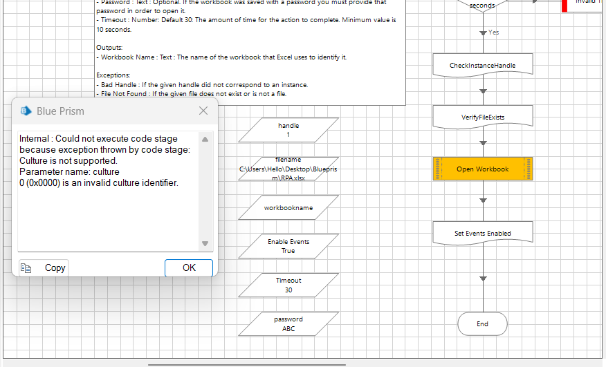The image size is (606, 367).
Task: Click the scroll down arrow in error message box
Action: click(205, 243)
